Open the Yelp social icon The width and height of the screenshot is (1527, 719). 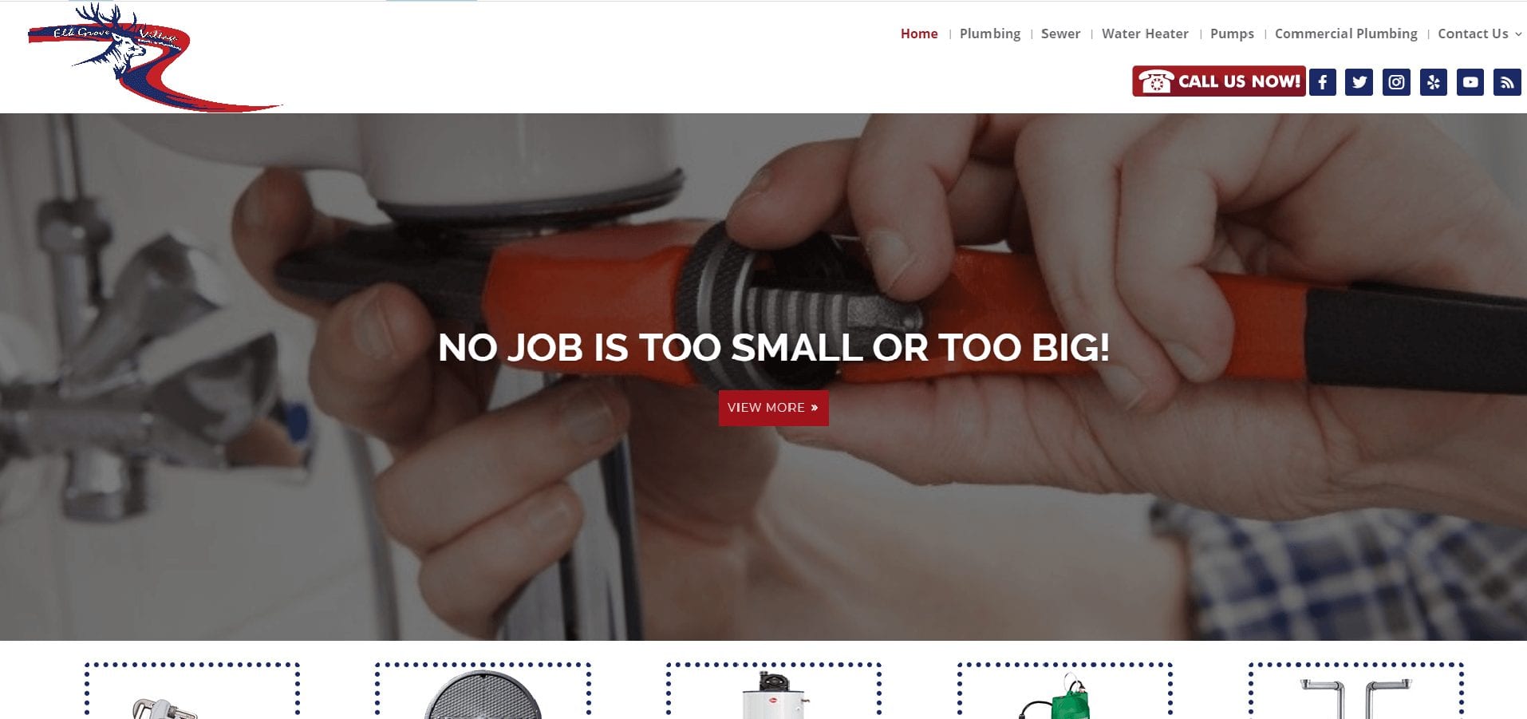(1433, 81)
